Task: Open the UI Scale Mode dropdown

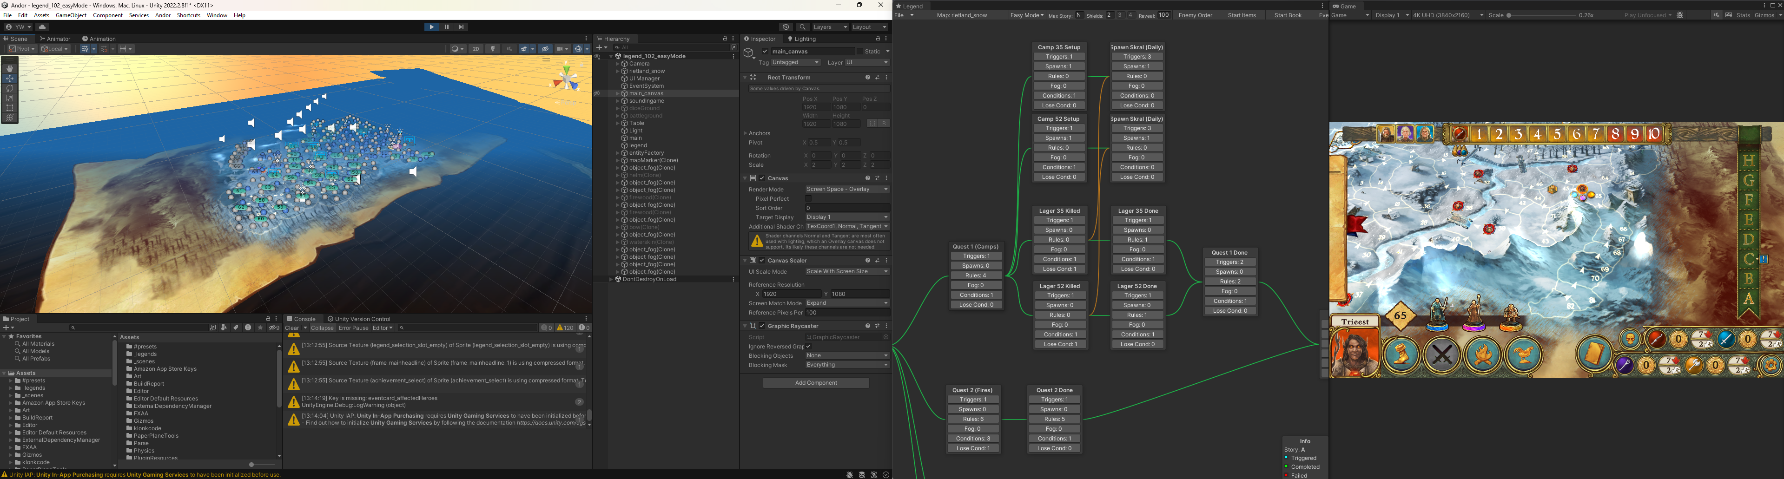Action: [847, 271]
